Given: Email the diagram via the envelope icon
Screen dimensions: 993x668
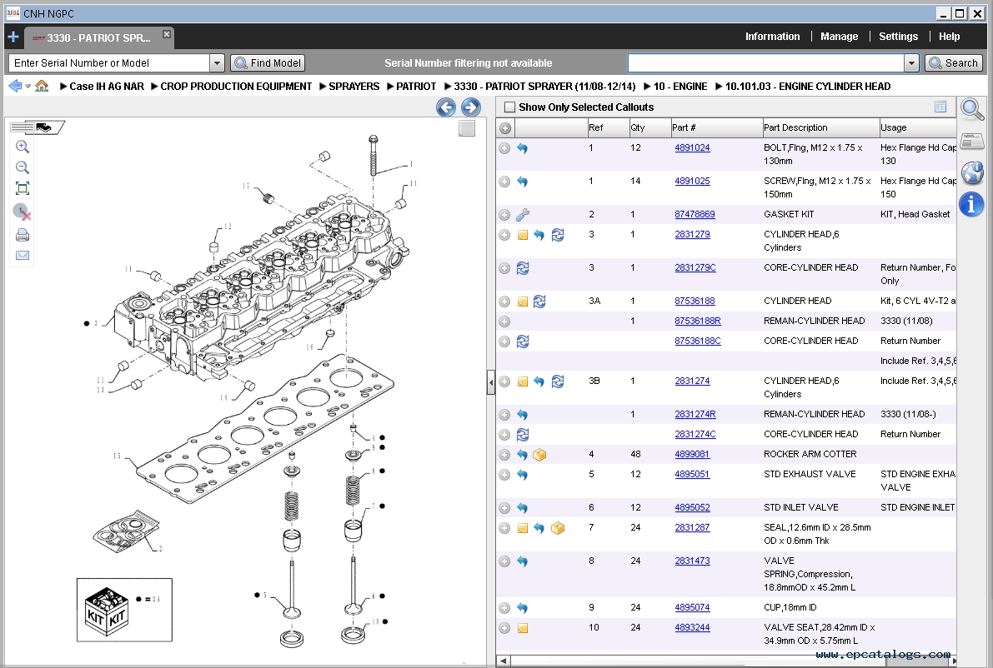Looking at the screenshot, I should coord(23,256).
